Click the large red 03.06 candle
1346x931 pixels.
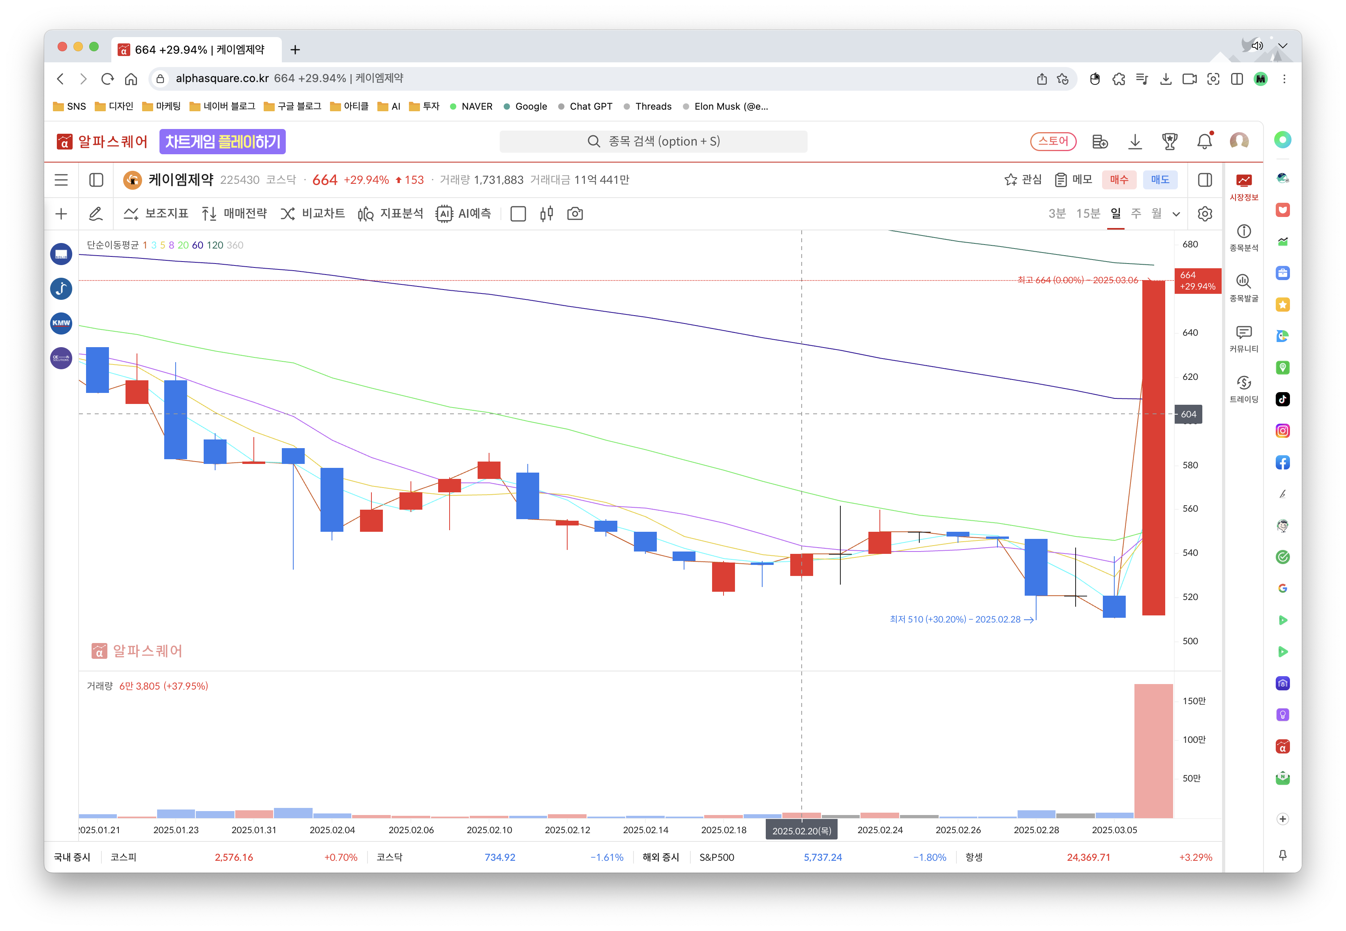1153,448
